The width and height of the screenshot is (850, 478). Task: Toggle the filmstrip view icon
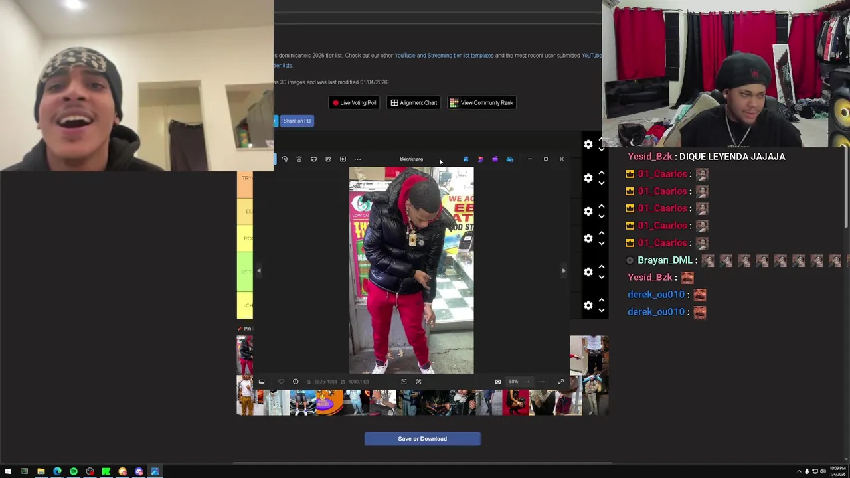(x=262, y=382)
